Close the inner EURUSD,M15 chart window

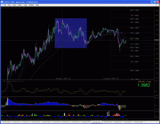(x=158, y=5)
